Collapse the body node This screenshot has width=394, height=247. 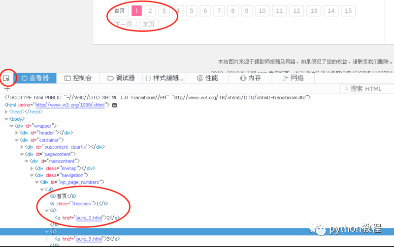coord(6,119)
